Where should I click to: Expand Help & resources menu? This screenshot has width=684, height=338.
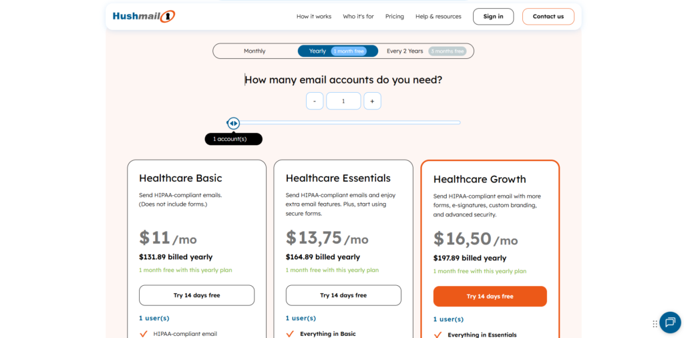point(438,17)
